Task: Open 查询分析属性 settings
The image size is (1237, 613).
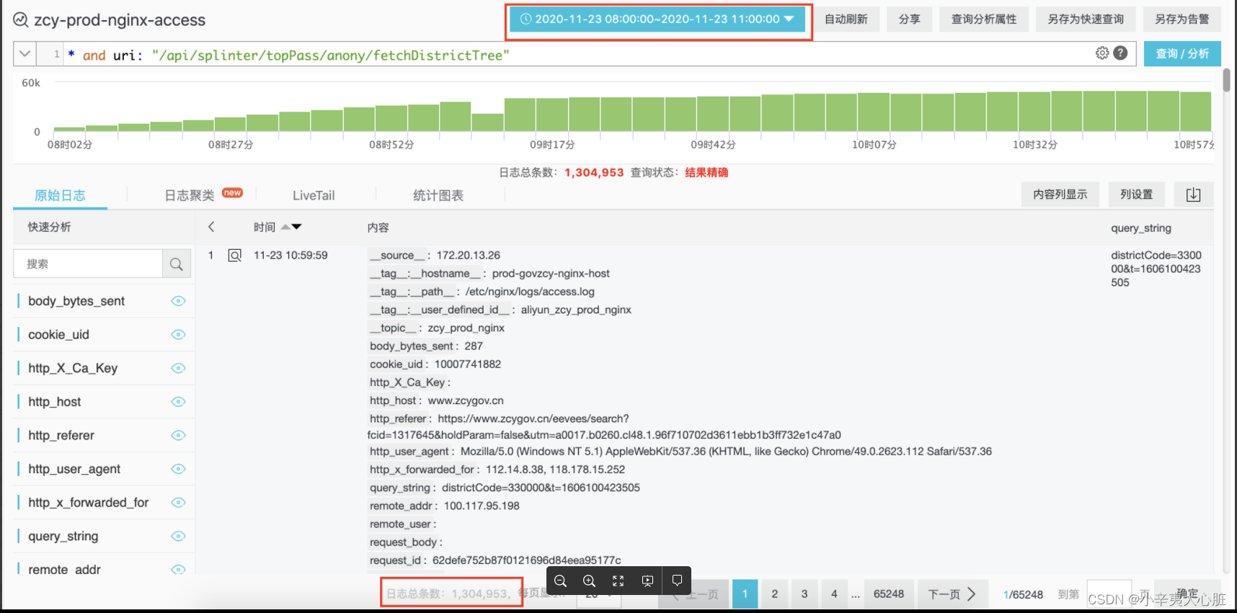Action: tap(984, 19)
